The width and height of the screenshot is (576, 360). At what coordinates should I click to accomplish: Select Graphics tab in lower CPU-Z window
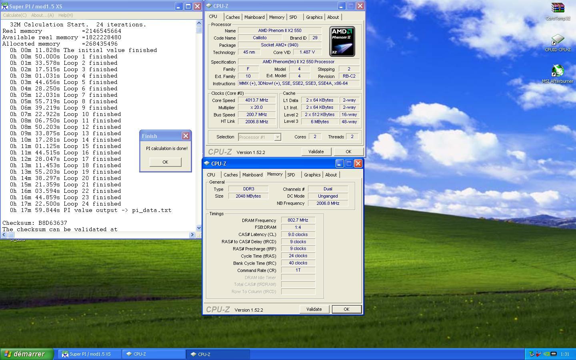pyautogui.click(x=312, y=175)
